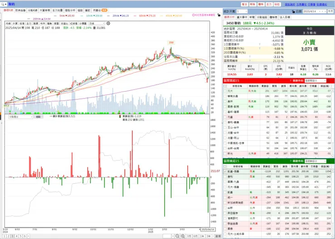This screenshot has width=335, height=239.
Task: Check the box for broker 華南永昌
Action: (225, 96)
